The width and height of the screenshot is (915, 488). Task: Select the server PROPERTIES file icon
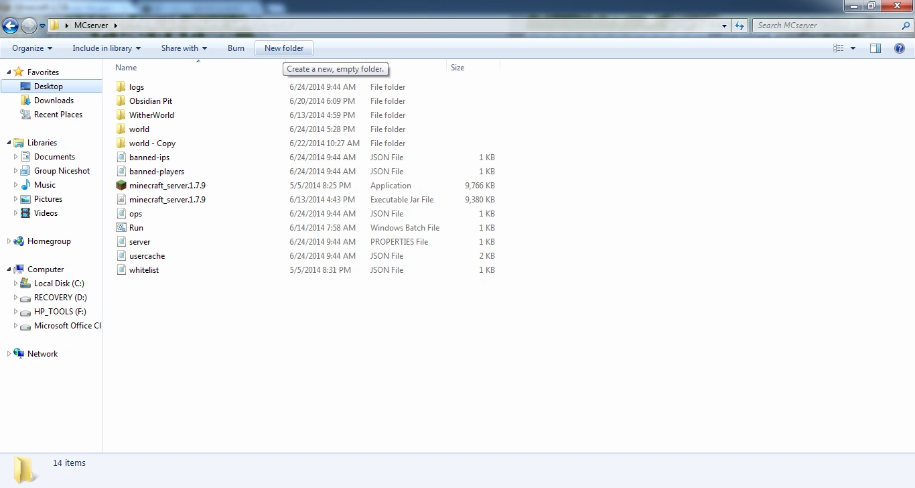pyautogui.click(x=121, y=242)
